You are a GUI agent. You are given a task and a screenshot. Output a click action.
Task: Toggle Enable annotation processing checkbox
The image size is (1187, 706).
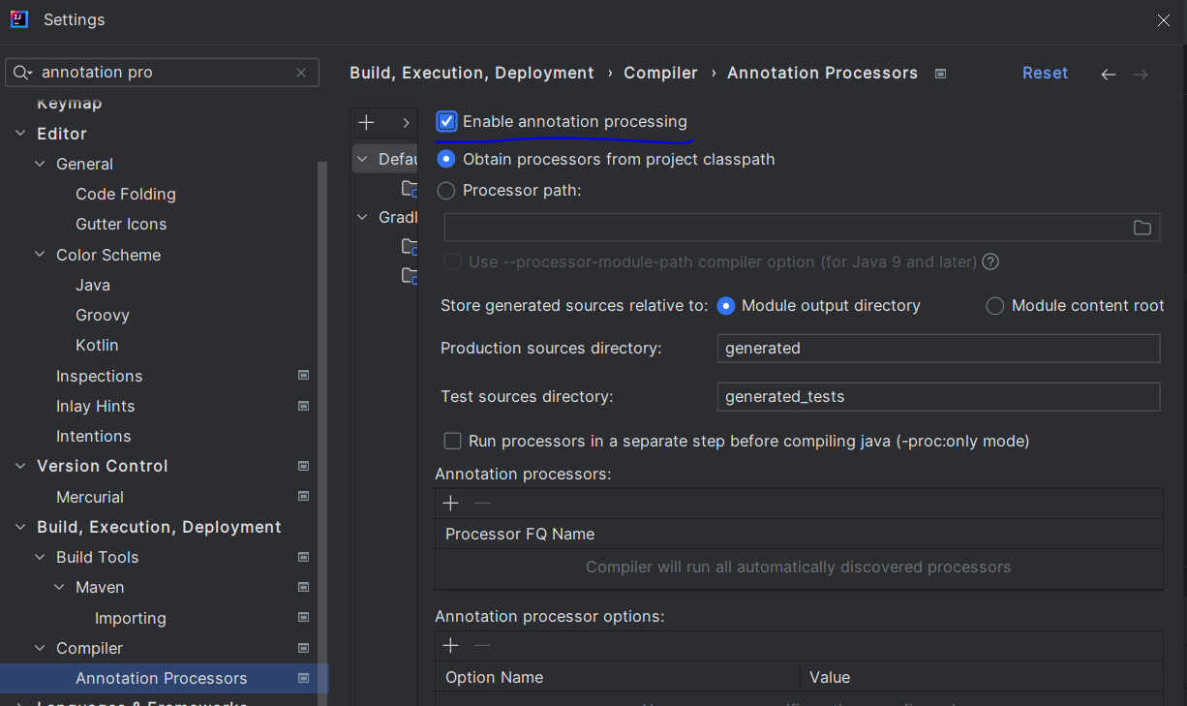click(446, 121)
